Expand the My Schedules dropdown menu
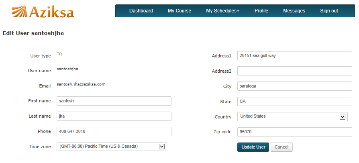Screen dimensions: 359x163 click(223, 11)
